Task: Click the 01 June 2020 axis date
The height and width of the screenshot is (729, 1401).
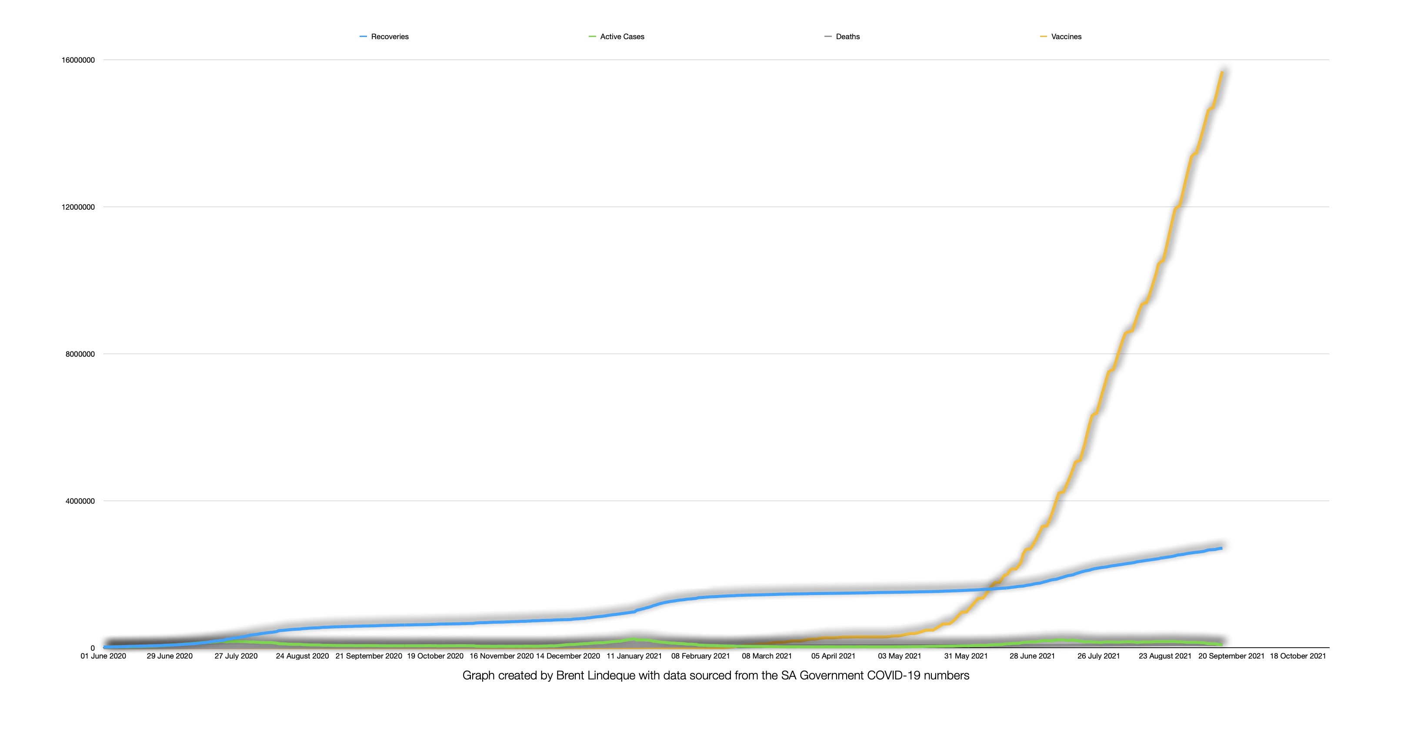Action: click(103, 656)
